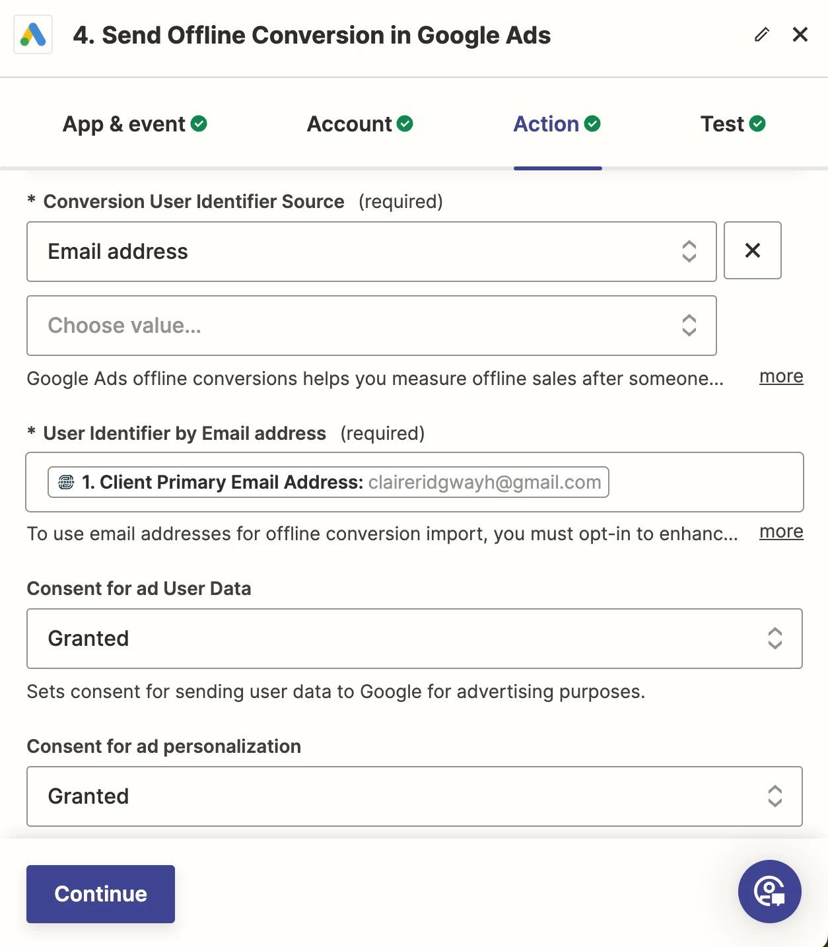
Task: Click the source icon in email pill
Action: click(66, 482)
